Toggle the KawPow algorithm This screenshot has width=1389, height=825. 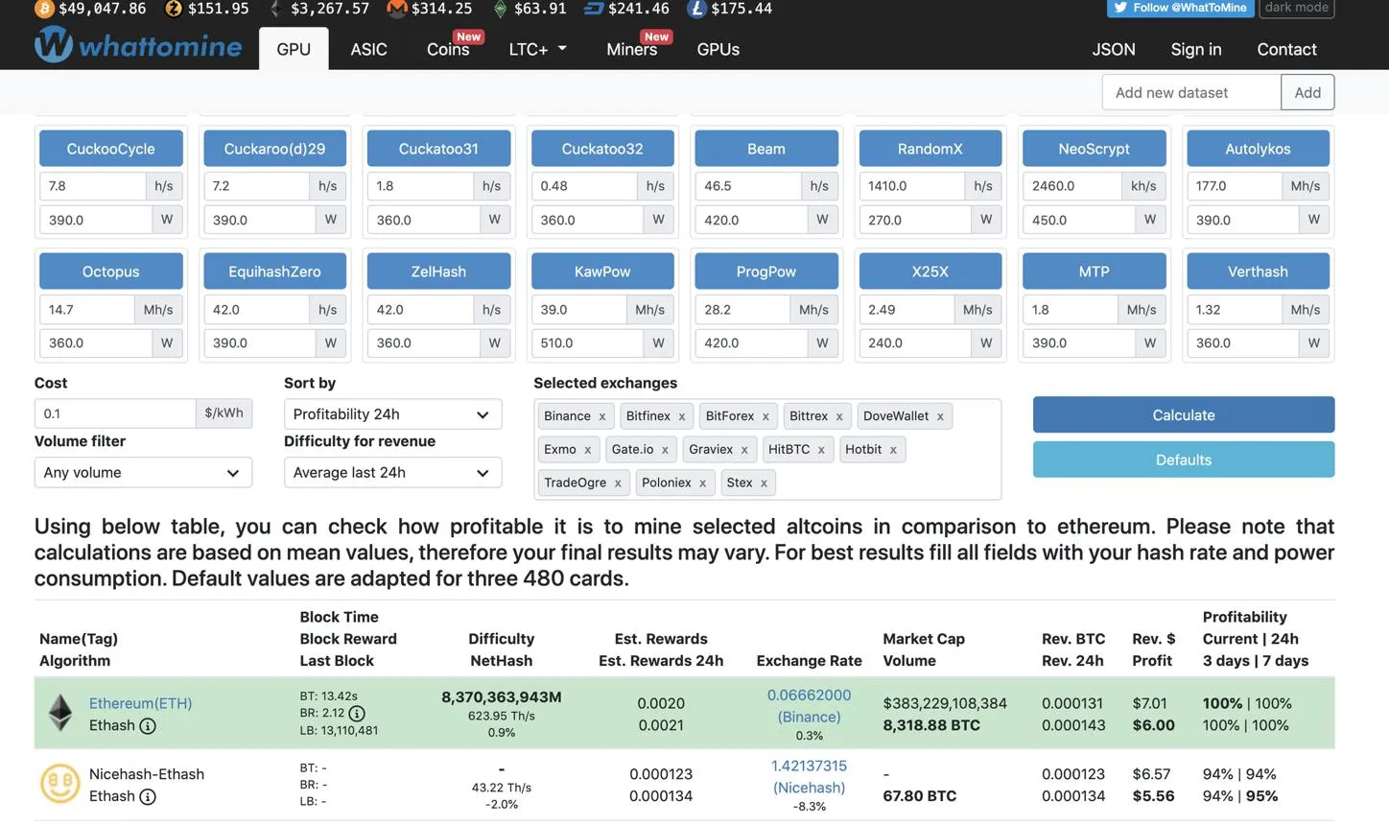pos(602,271)
